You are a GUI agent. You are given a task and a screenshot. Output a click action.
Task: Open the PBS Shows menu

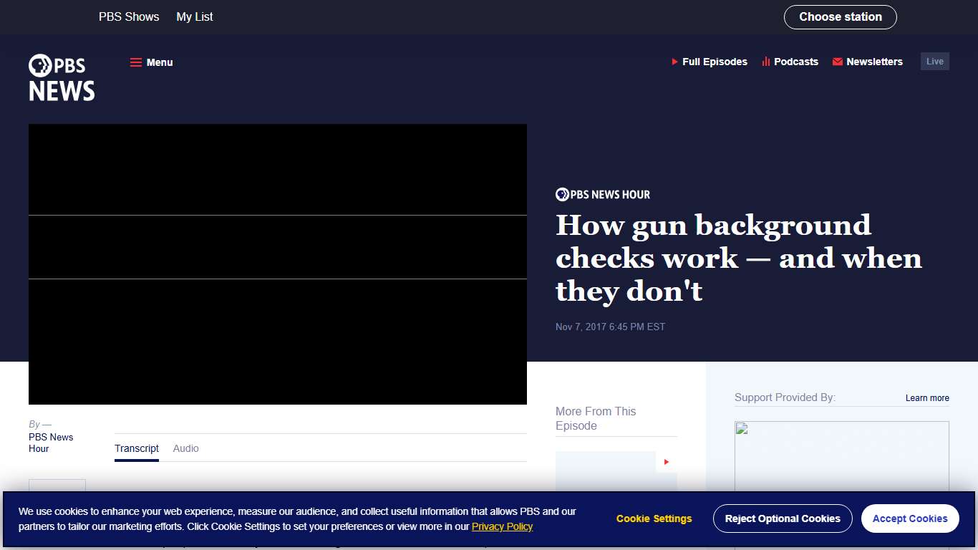click(129, 16)
